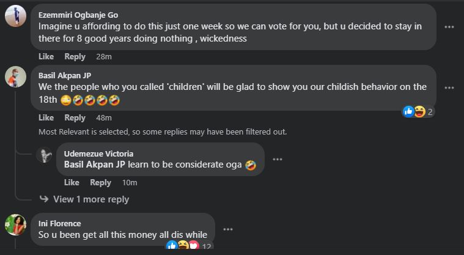Viewport: 464px width, 255px height.
Task: Open Ini Florence's profile name link
Action: 59,223
